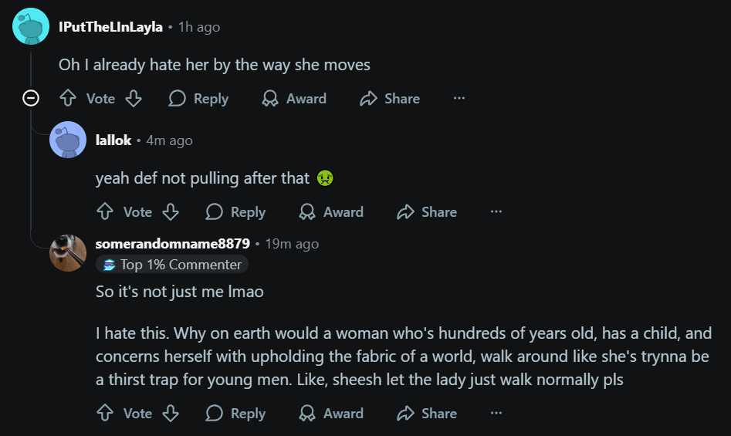Viewport: 731px width, 436px height.
Task: Open IPutTheLInLayla's user profile link
Action: pos(110,27)
